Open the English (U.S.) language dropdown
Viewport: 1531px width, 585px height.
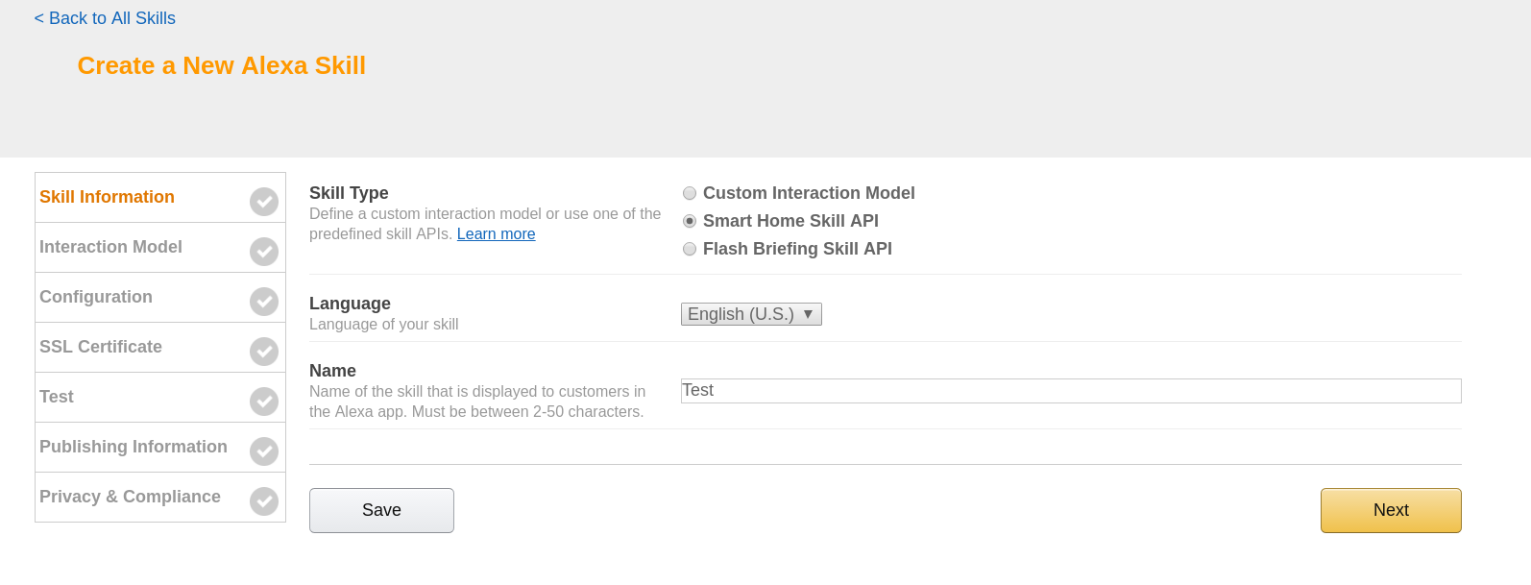click(x=751, y=314)
